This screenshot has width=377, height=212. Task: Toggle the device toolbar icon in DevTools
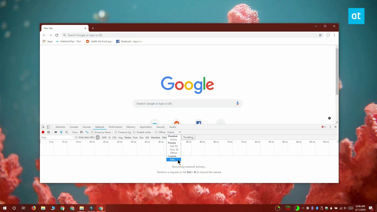pyautogui.click(x=48, y=127)
